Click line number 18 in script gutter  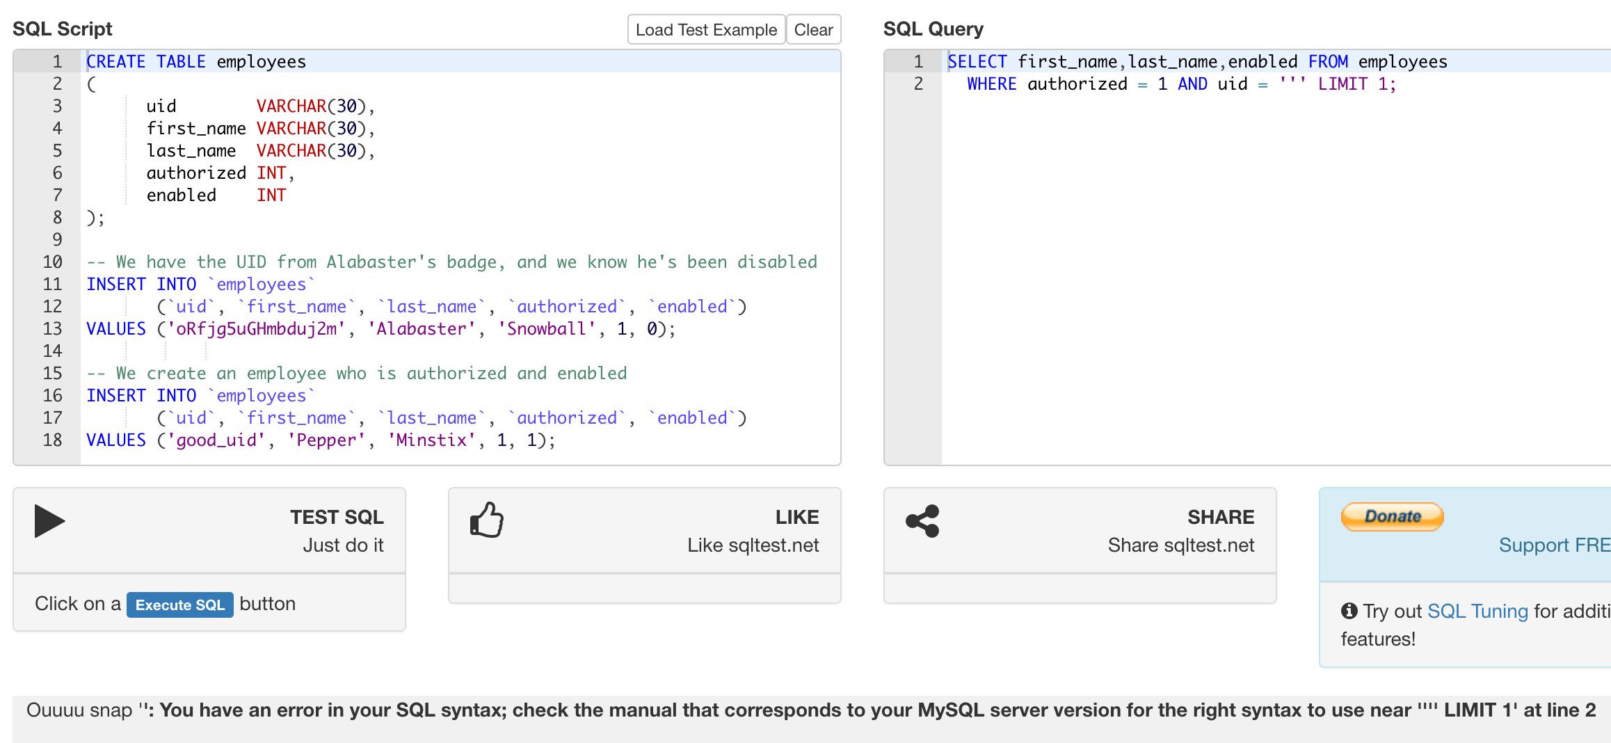(52, 440)
